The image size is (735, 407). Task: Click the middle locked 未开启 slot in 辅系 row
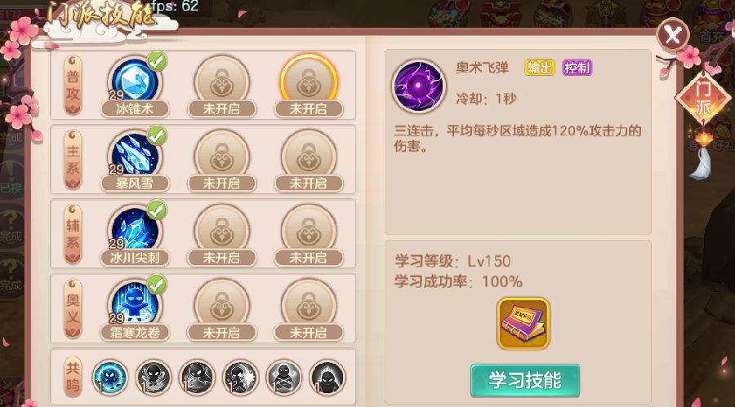(x=221, y=236)
